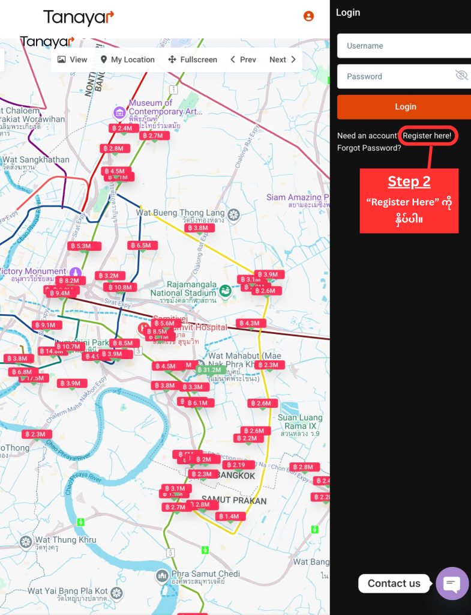Screen dimensions: 471x615
Task: Click the Wat Bueng Thong Lang temple icon
Action: tap(233, 213)
